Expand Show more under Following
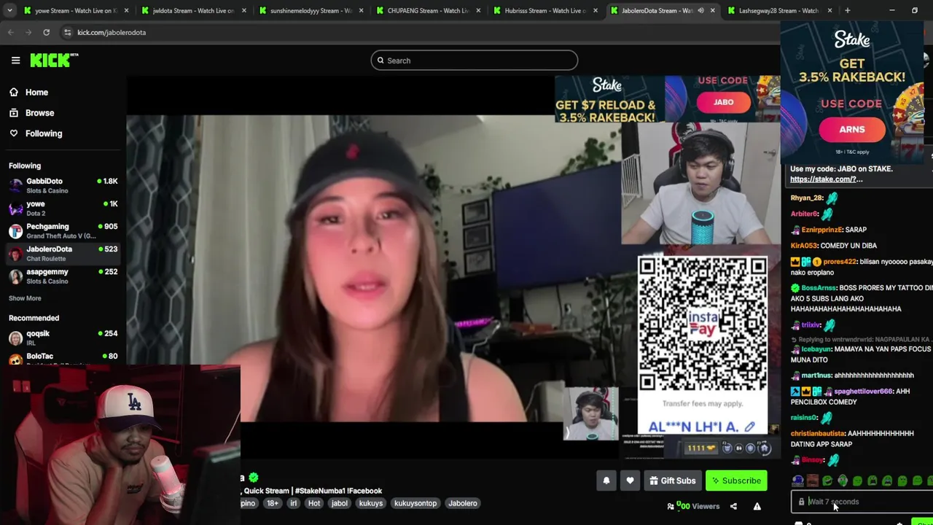The width and height of the screenshot is (933, 525). 25,298
